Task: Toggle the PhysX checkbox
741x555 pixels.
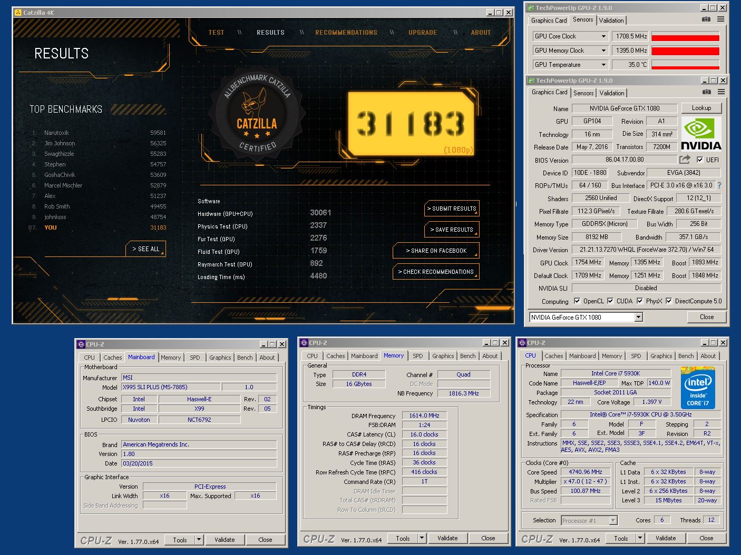Action: pos(640,301)
